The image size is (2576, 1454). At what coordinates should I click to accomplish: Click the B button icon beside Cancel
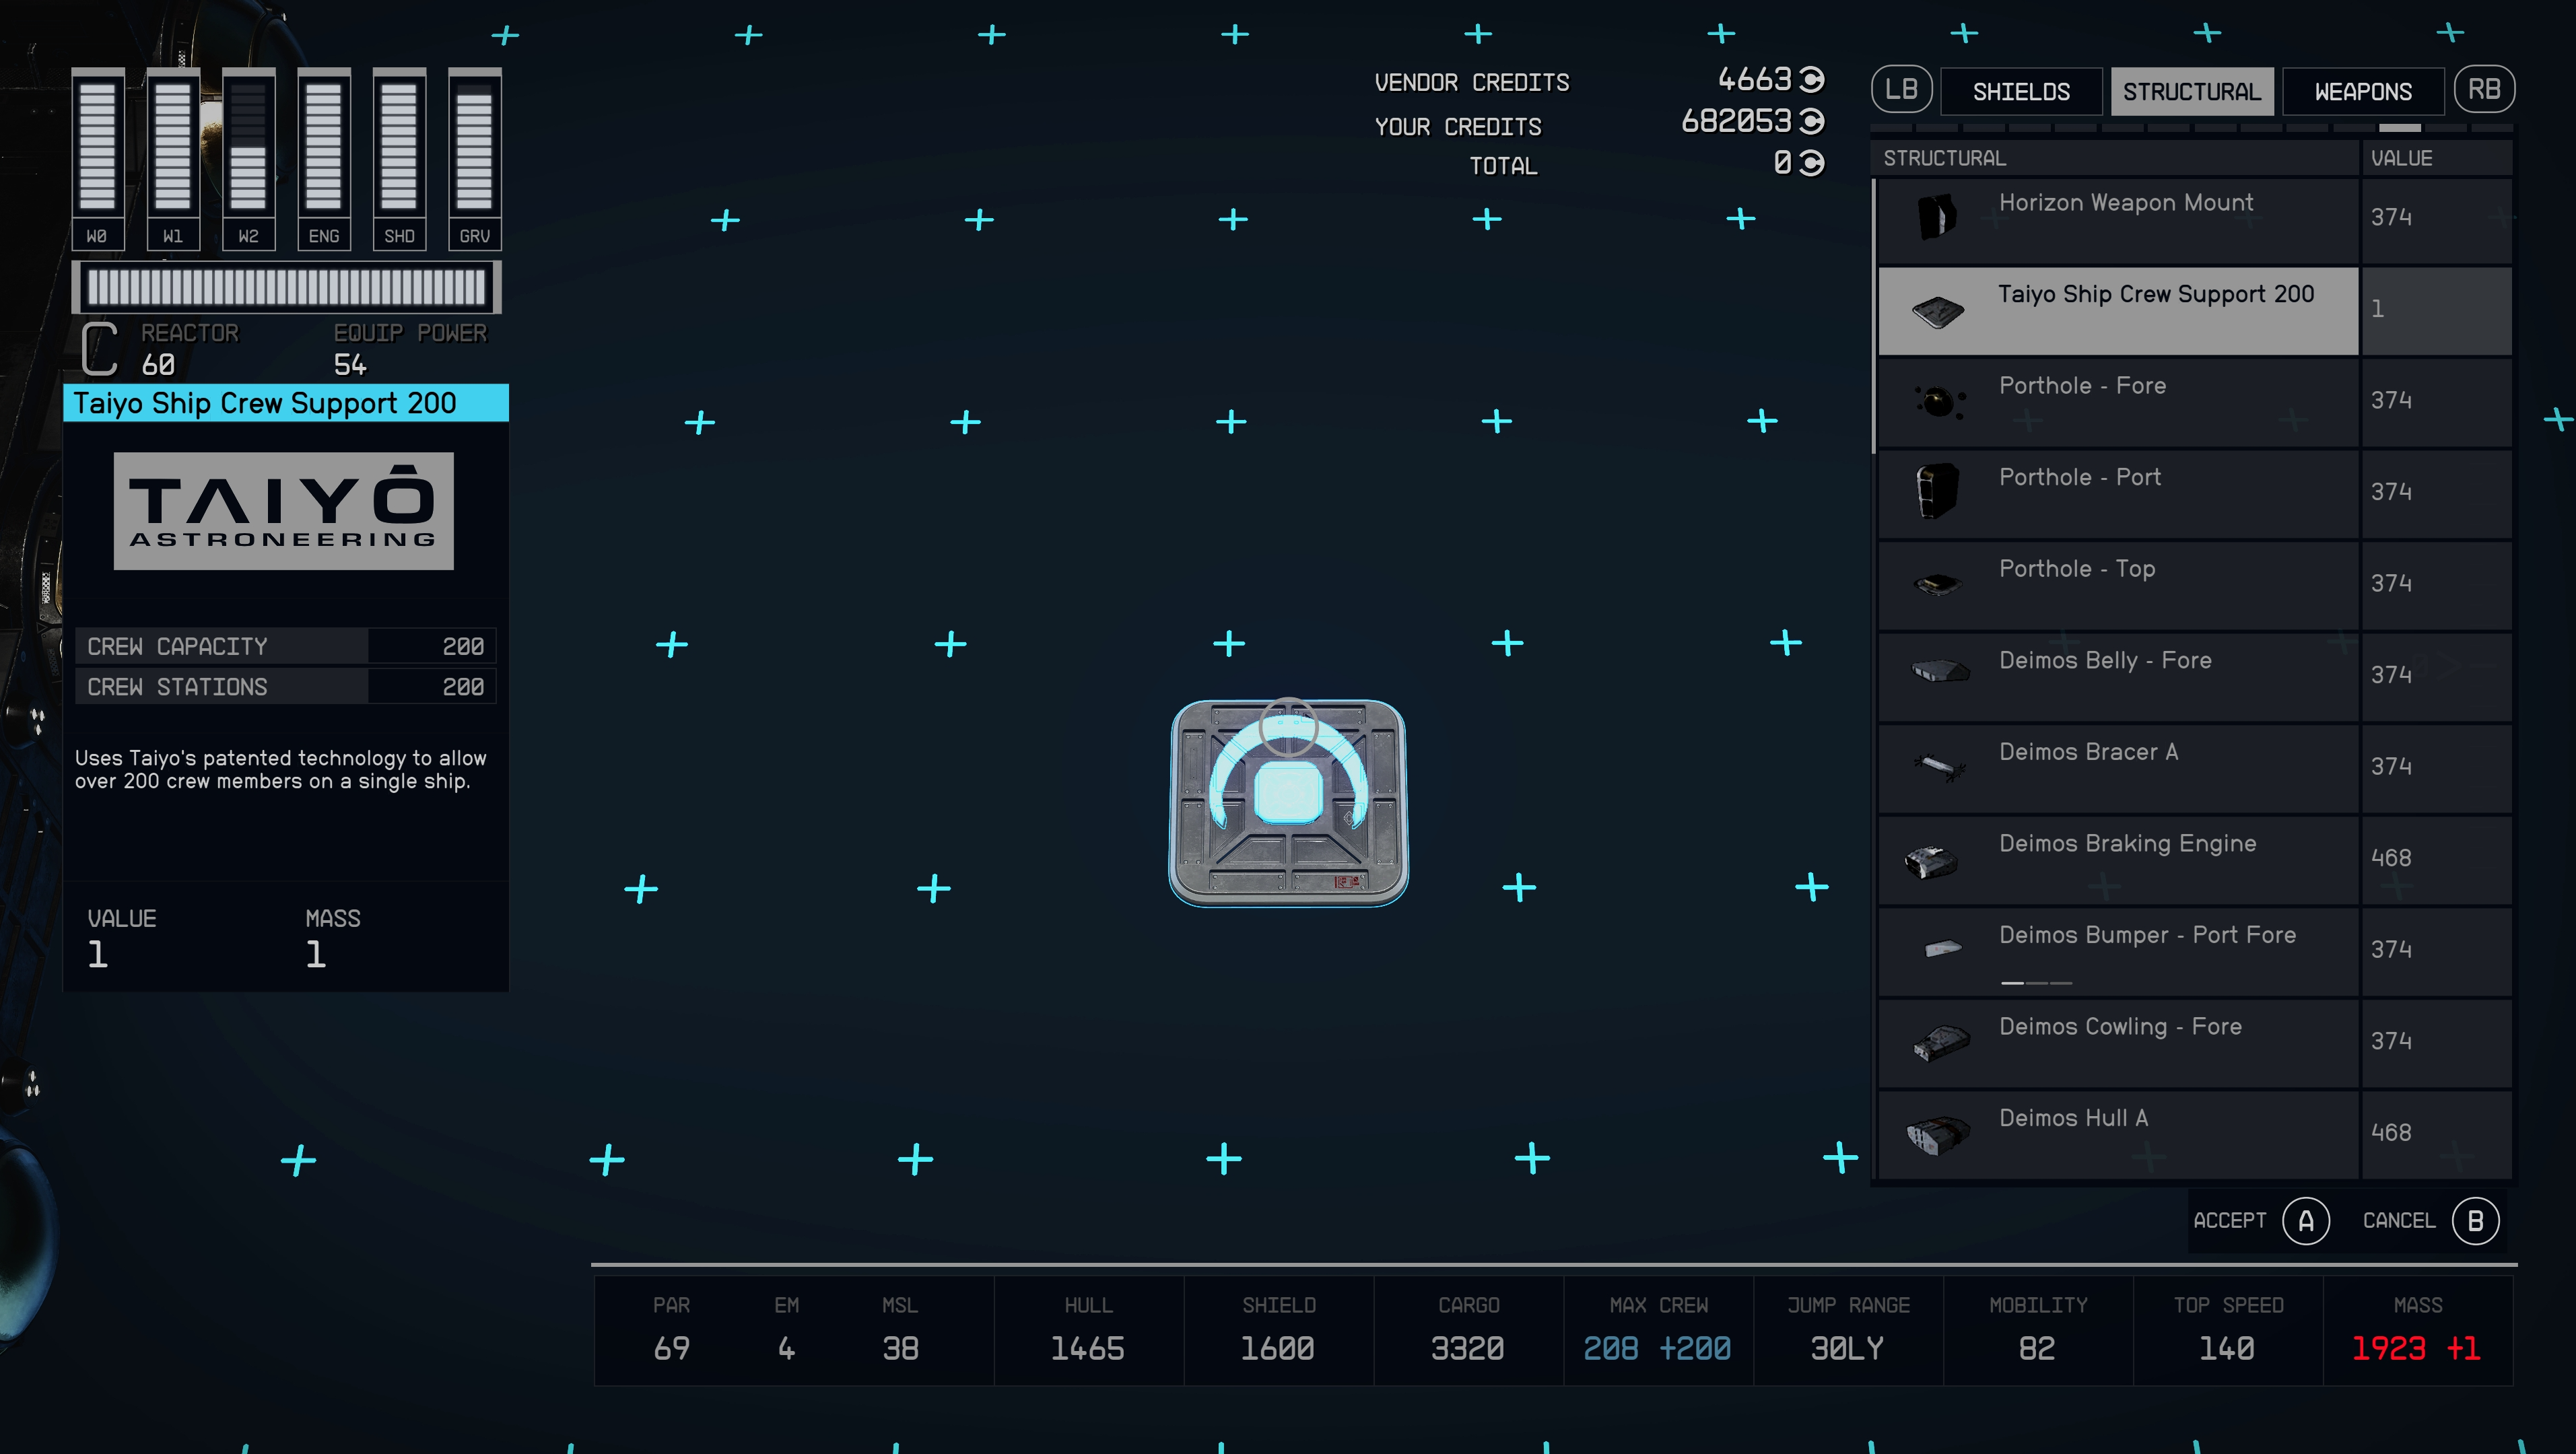click(2476, 1221)
